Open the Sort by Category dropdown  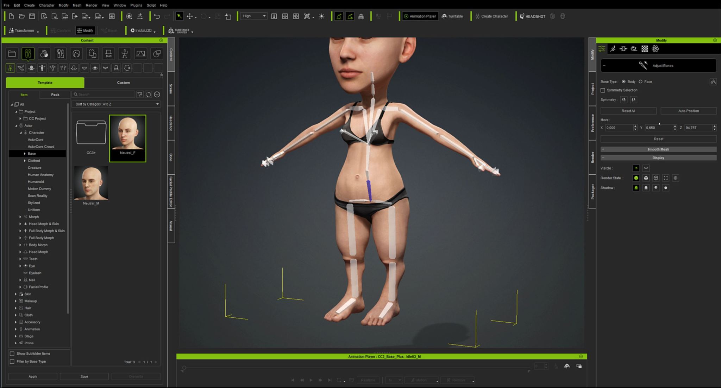coord(116,104)
